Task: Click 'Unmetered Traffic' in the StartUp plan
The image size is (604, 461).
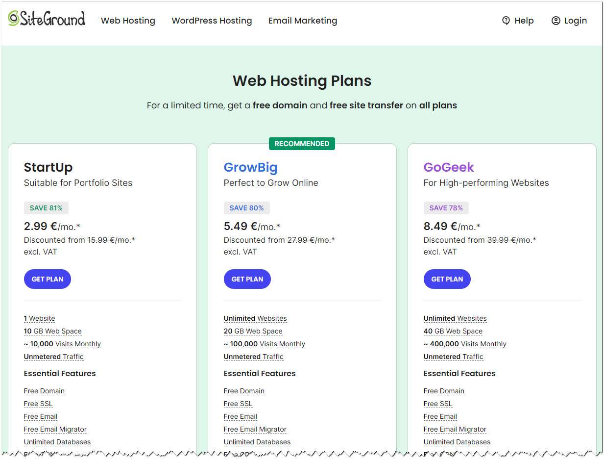Action: pyautogui.click(x=54, y=357)
